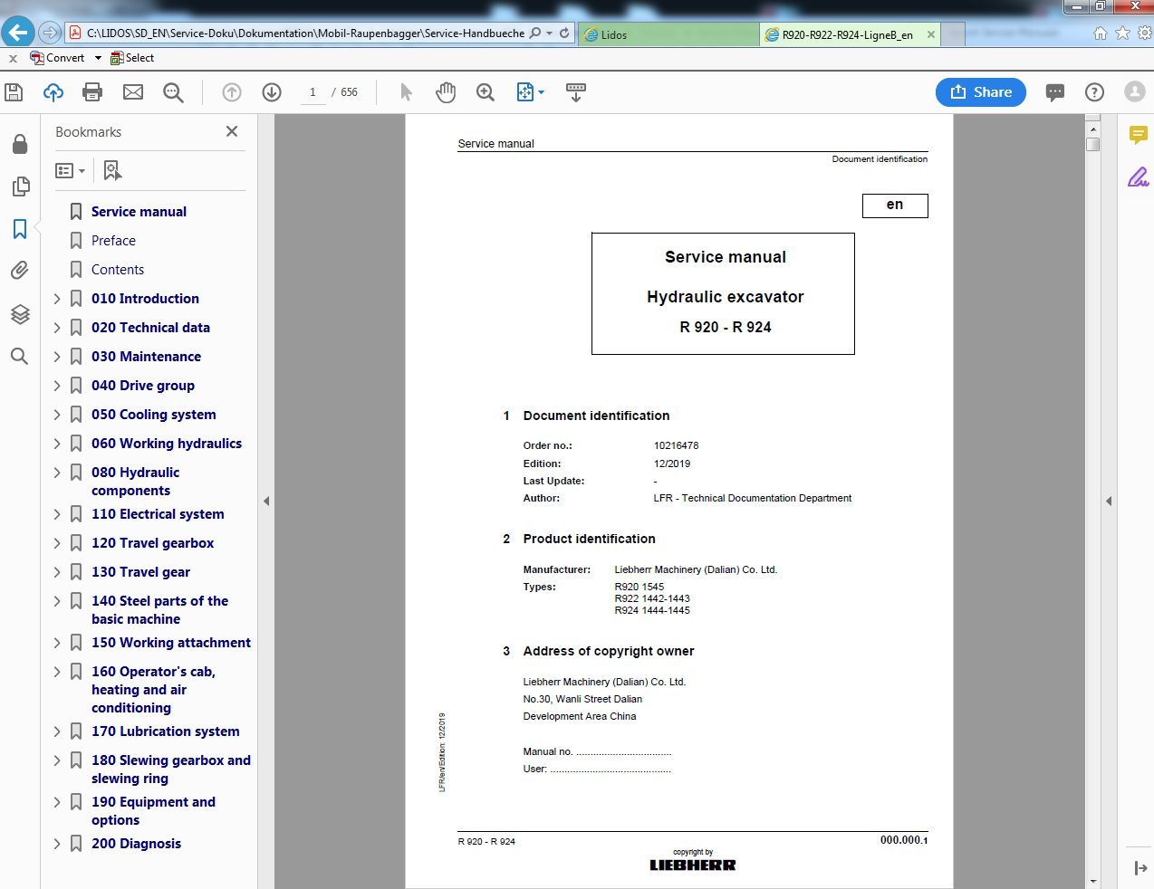Expand the right tools pane arrow
1154x889 pixels.
coord(1109,501)
